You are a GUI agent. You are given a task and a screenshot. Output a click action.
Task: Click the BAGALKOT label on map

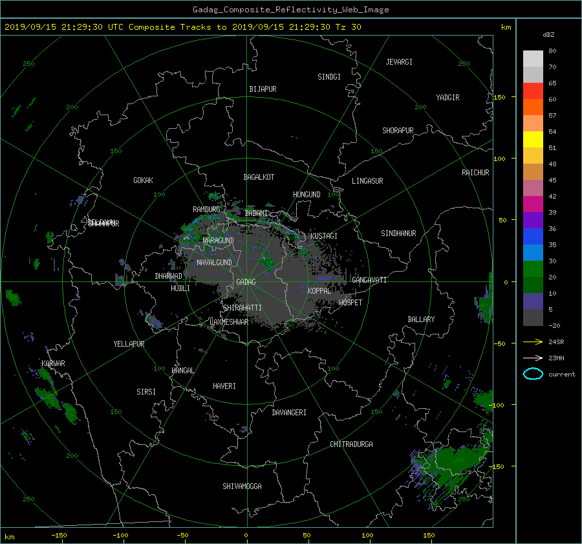point(259,177)
